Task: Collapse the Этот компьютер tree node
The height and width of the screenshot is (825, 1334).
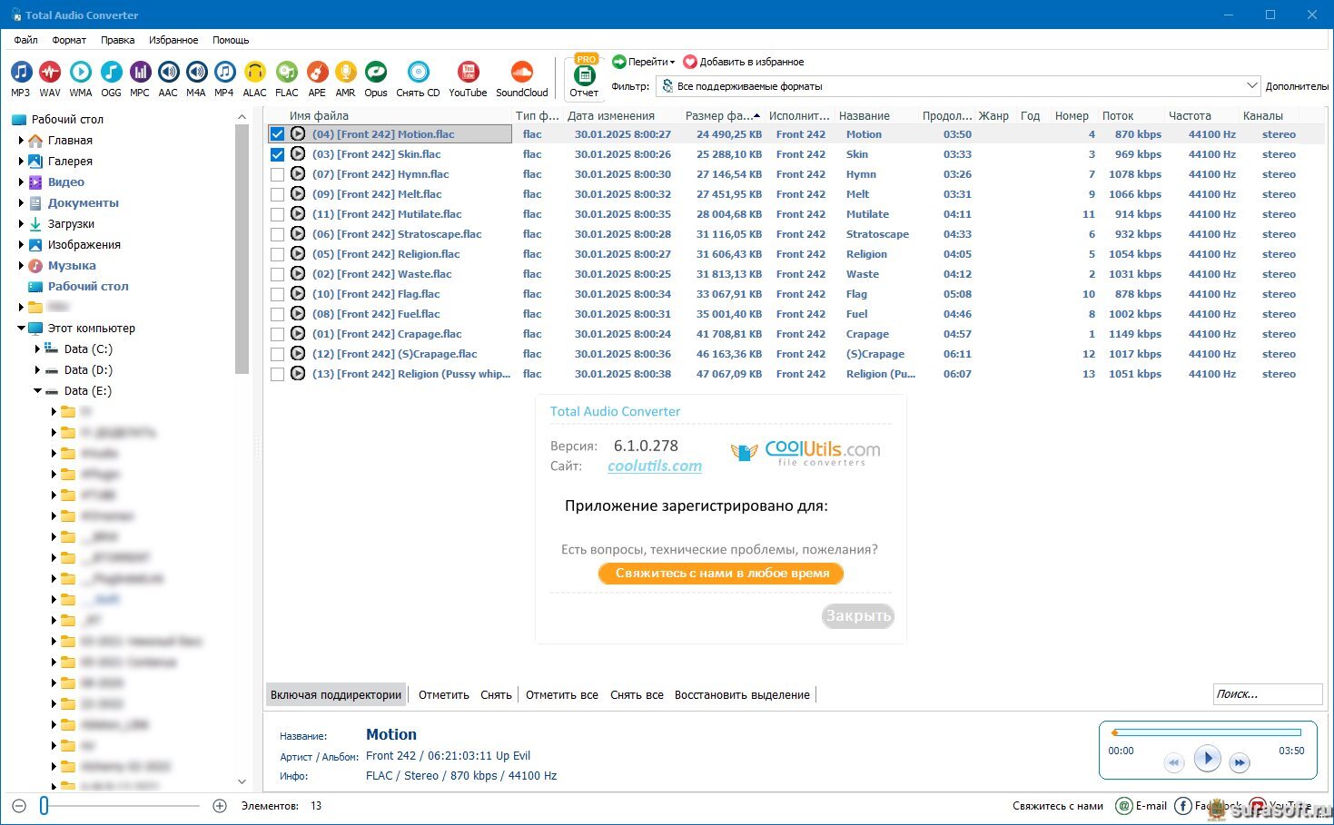Action: click(x=21, y=329)
